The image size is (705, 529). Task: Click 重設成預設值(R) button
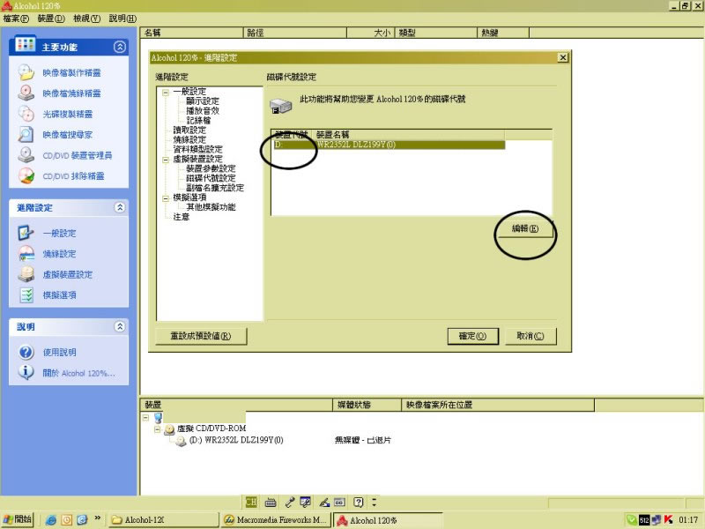[201, 336]
